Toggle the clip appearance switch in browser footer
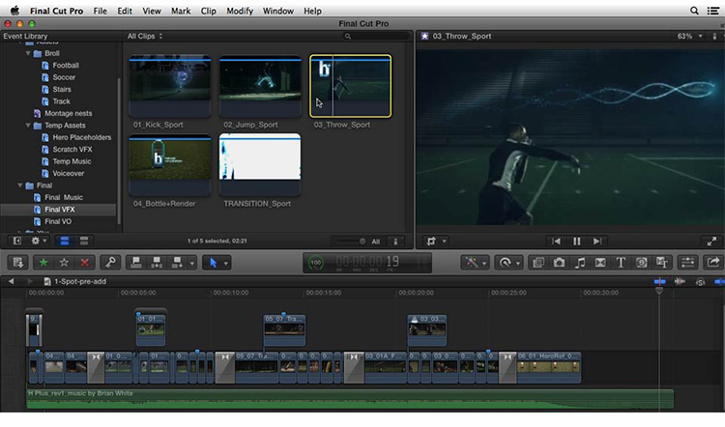Viewport: 725px width, 427px height. click(x=395, y=242)
